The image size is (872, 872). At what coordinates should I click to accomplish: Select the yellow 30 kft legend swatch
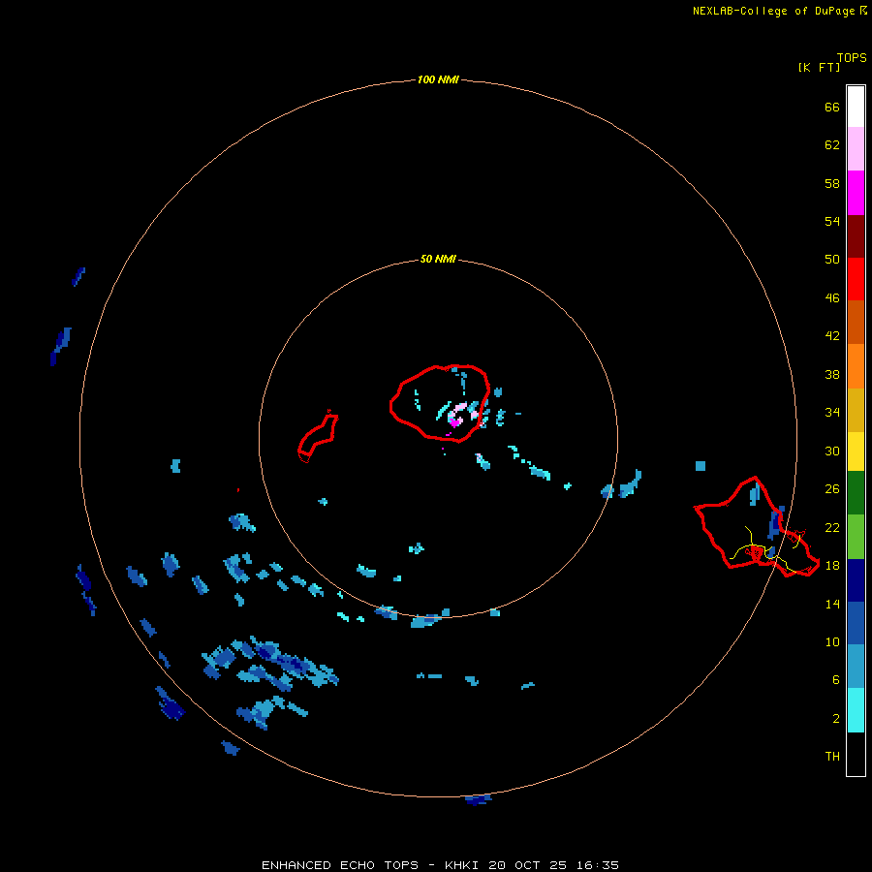pos(856,452)
